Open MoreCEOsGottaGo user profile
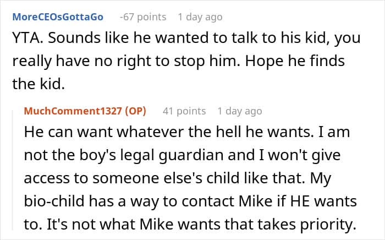This screenshot has height=240, width=385. pos(58,17)
